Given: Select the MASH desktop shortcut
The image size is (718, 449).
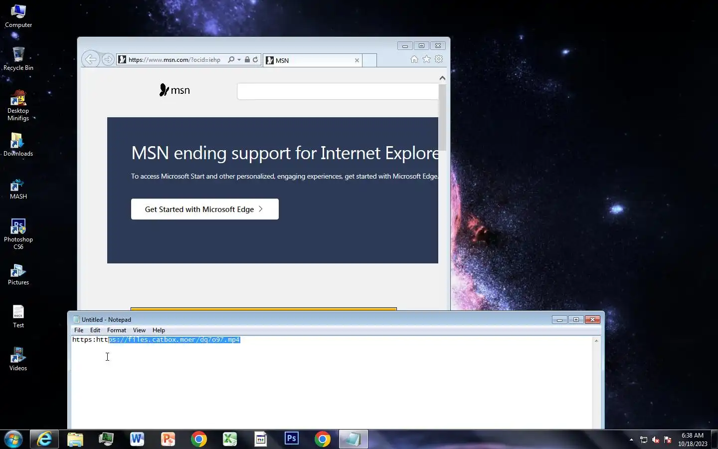Looking at the screenshot, I should point(18,189).
